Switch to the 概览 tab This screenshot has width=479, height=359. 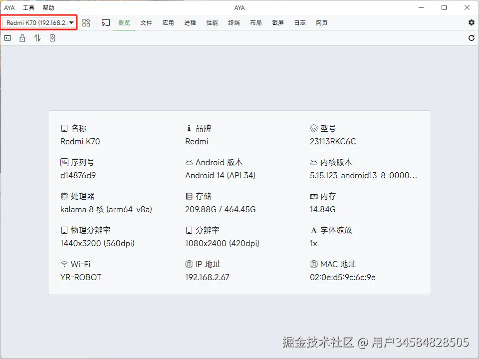coord(124,22)
